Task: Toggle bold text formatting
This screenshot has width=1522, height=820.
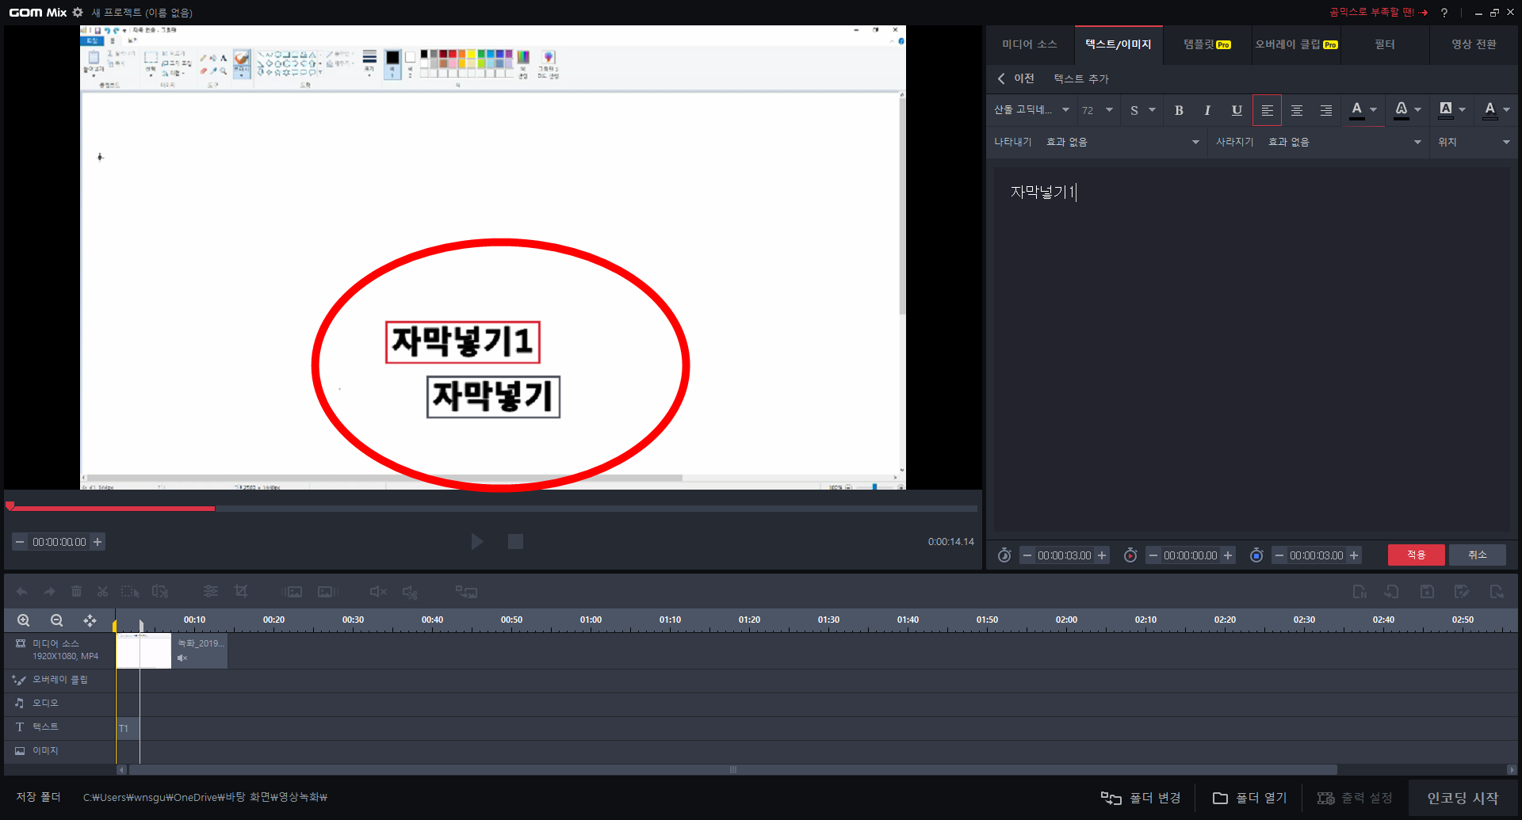Action: pos(1179,111)
